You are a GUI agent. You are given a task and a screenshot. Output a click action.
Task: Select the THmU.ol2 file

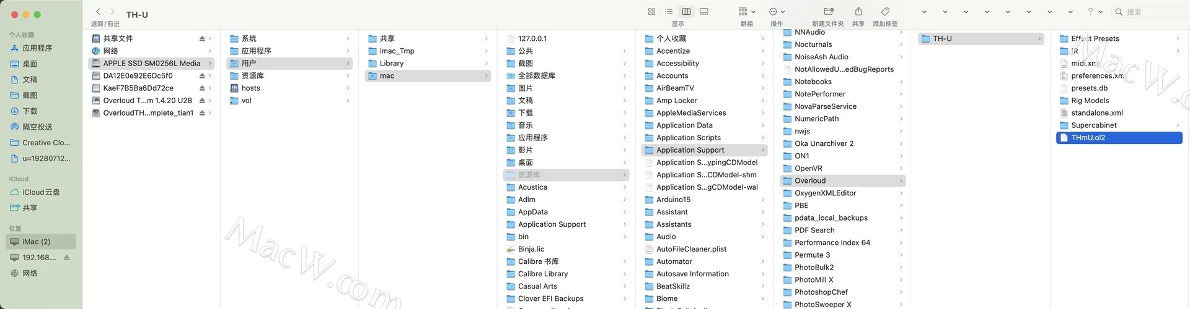[1119, 137]
